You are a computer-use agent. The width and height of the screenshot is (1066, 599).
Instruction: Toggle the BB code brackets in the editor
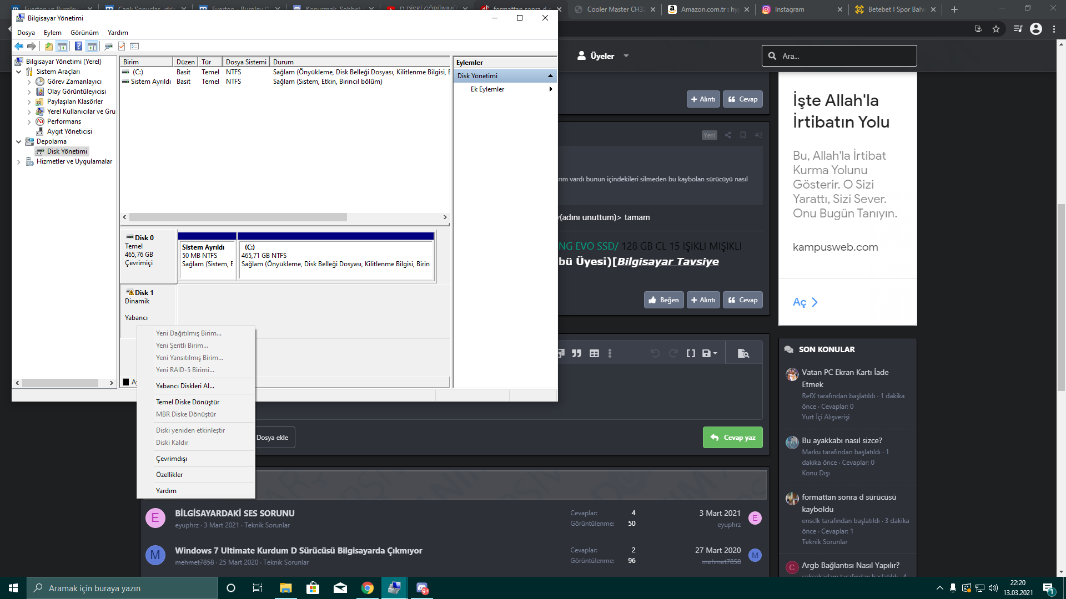[691, 353]
